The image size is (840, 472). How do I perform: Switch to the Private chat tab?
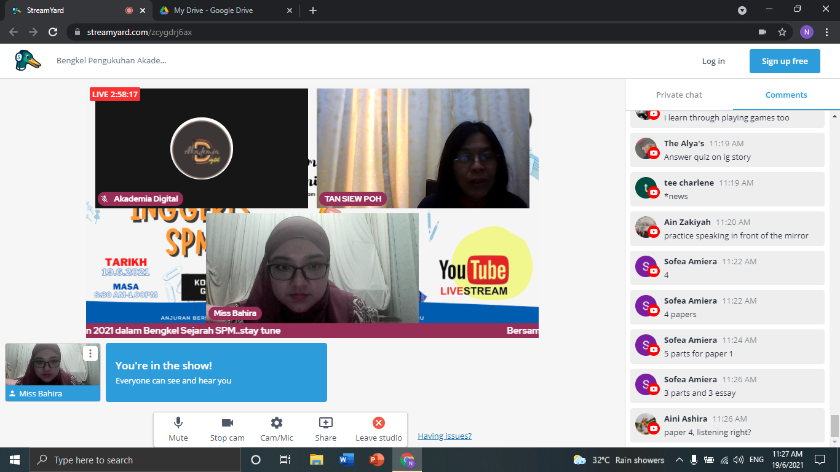pyautogui.click(x=679, y=95)
